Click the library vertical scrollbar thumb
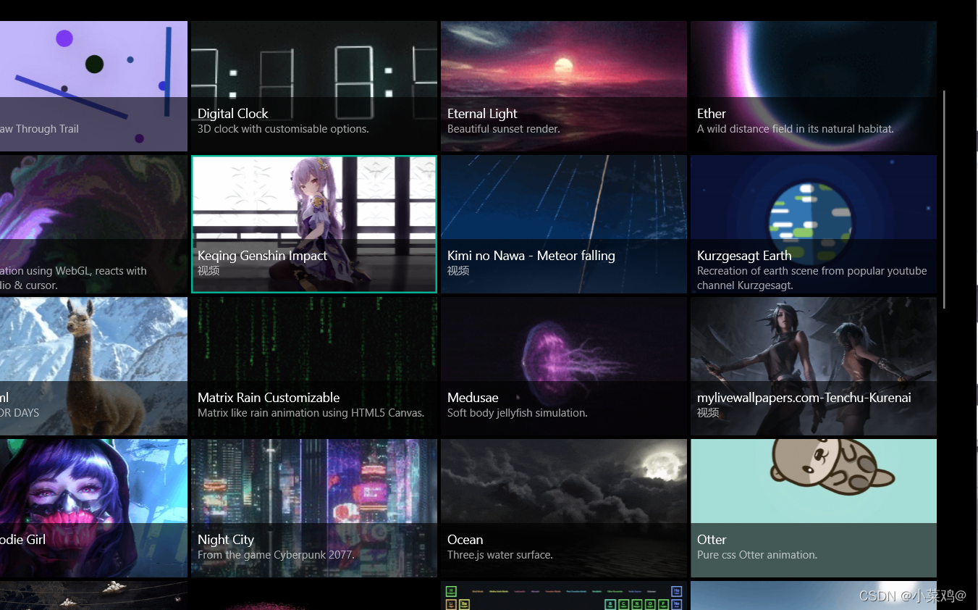This screenshot has width=978, height=610. point(944,199)
